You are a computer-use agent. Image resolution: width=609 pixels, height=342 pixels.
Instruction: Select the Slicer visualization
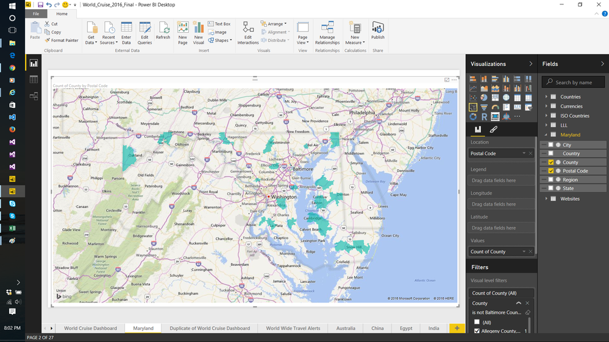point(528,107)
